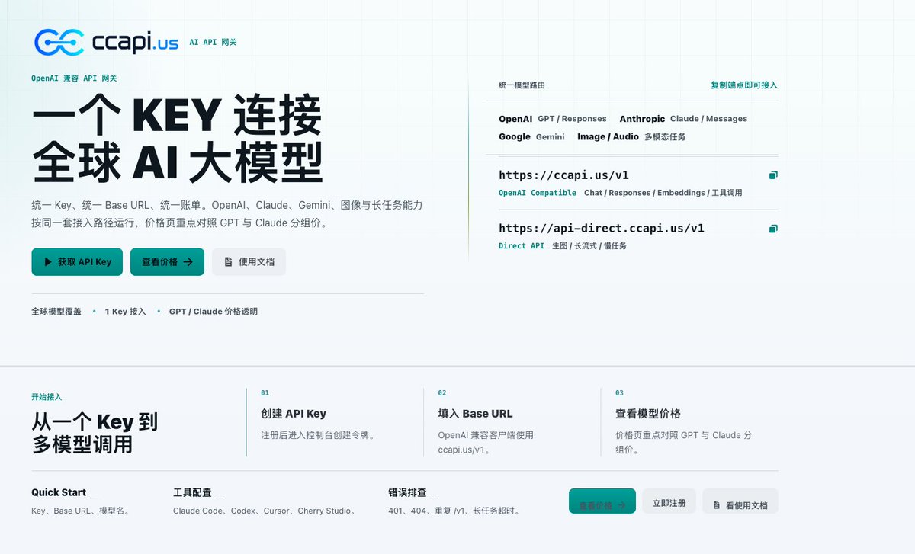
Task: Click the 错误排查 heading
Action: click(408, 492)
